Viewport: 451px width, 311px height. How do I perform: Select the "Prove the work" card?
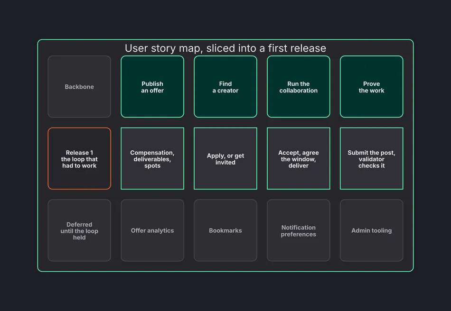372,86
